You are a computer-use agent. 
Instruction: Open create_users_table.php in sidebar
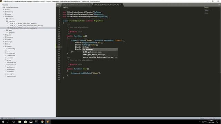[23, 23]
